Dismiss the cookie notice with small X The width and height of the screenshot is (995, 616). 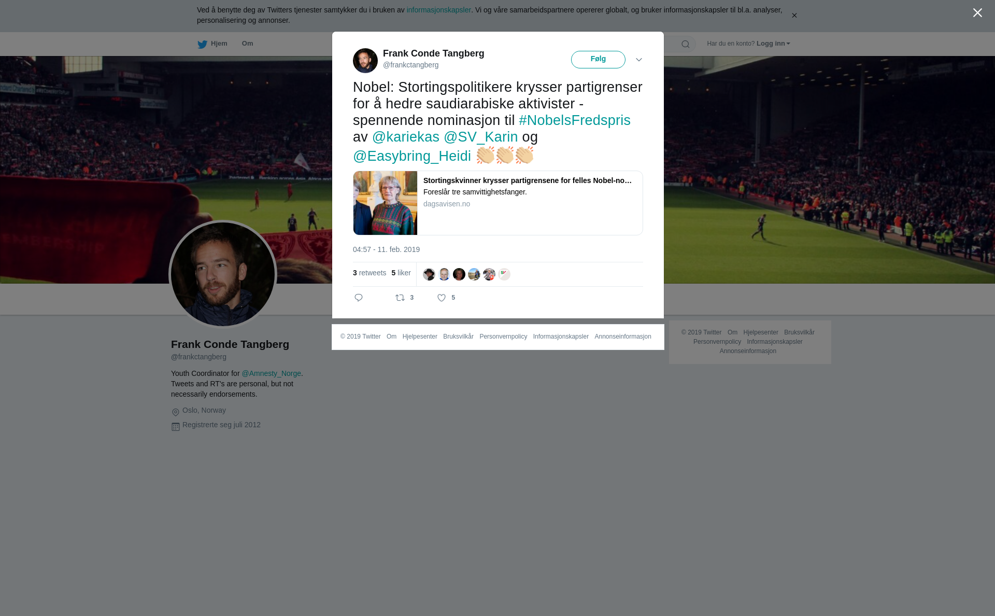(794, 16)
